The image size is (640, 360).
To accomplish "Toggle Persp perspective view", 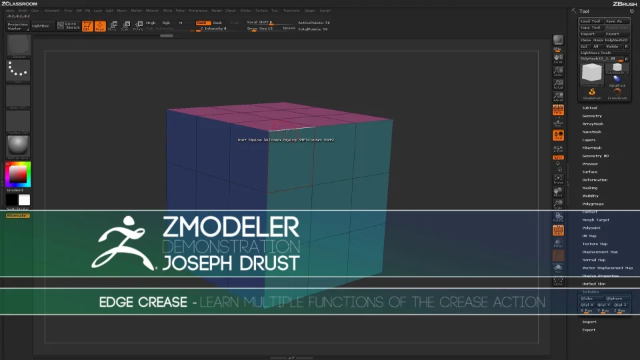I will click(x=558, y=109).
